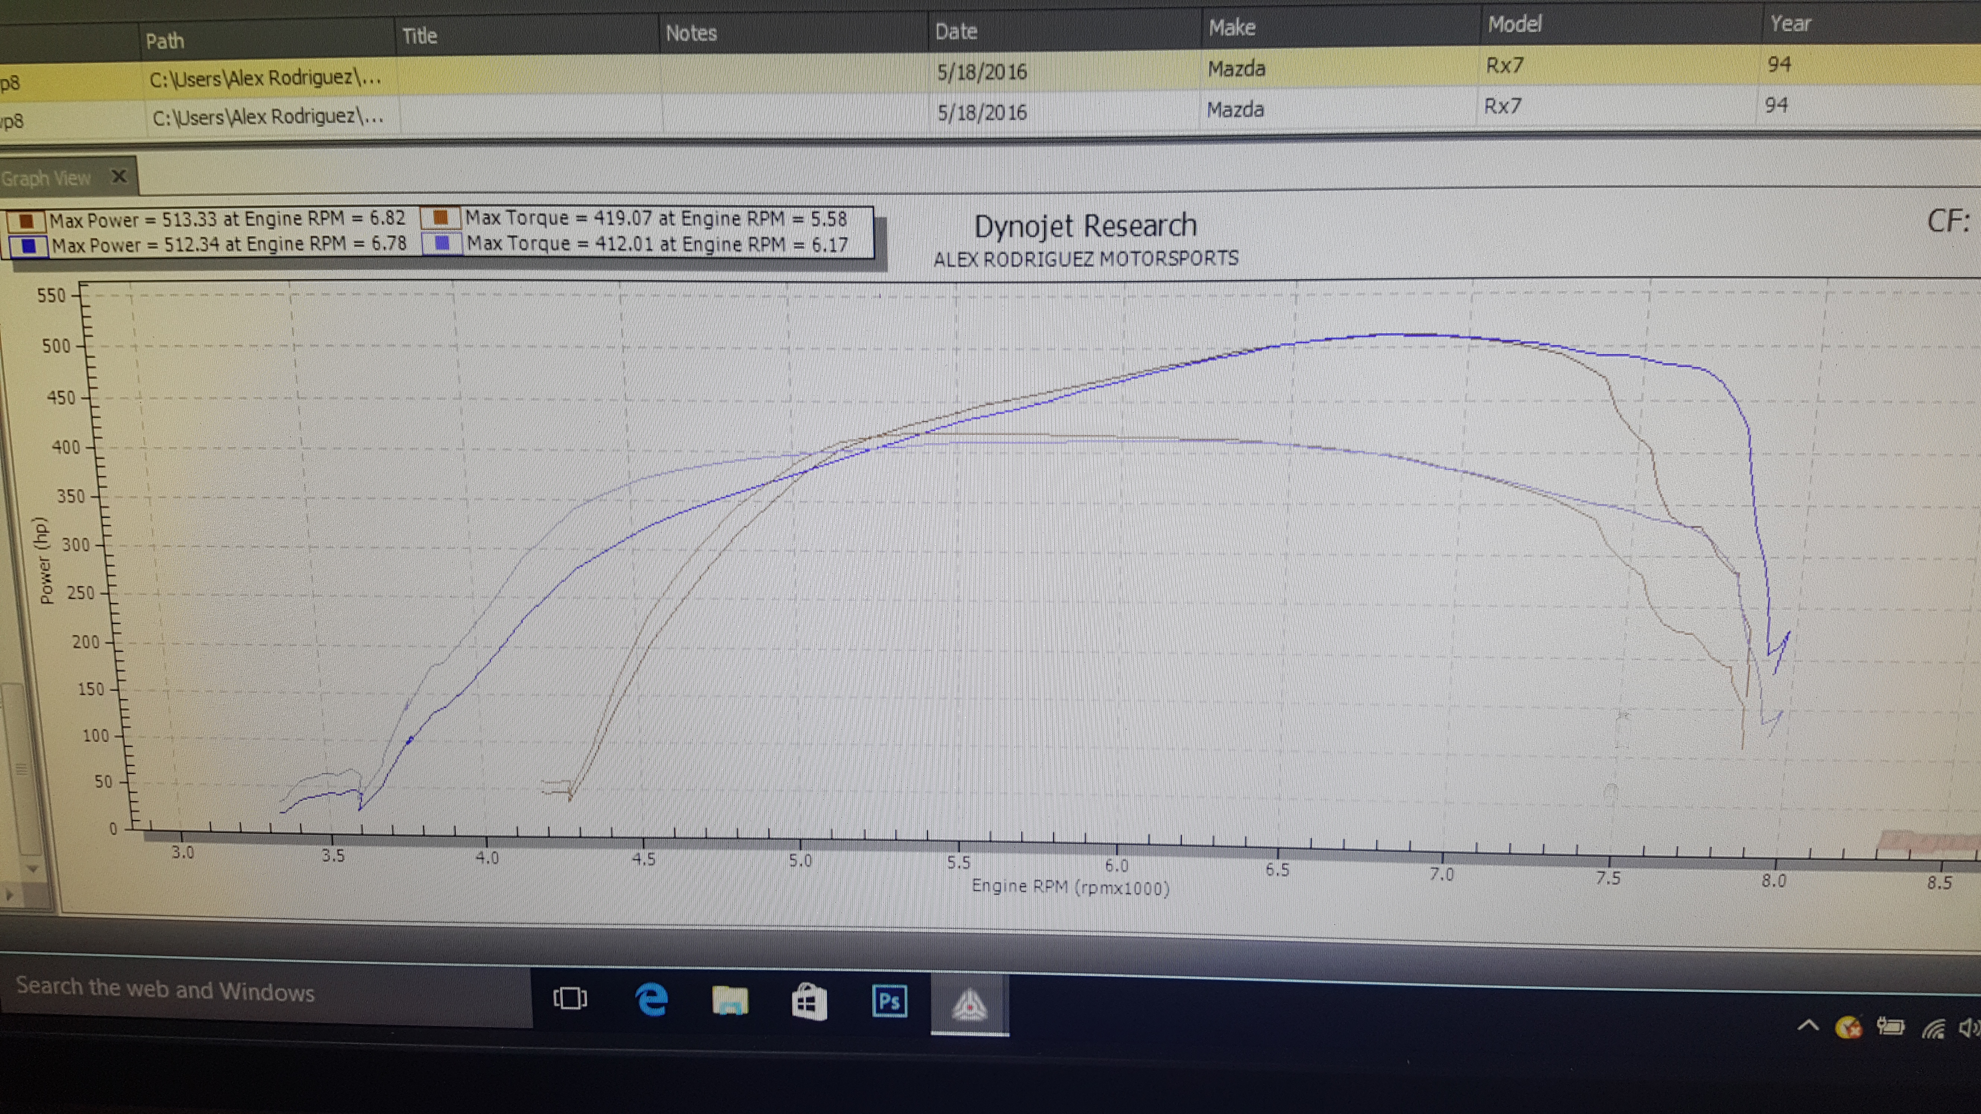Open File Explorer from the taskbar
This screenshot has height=1114, width=1981.
click(730, 1001)
